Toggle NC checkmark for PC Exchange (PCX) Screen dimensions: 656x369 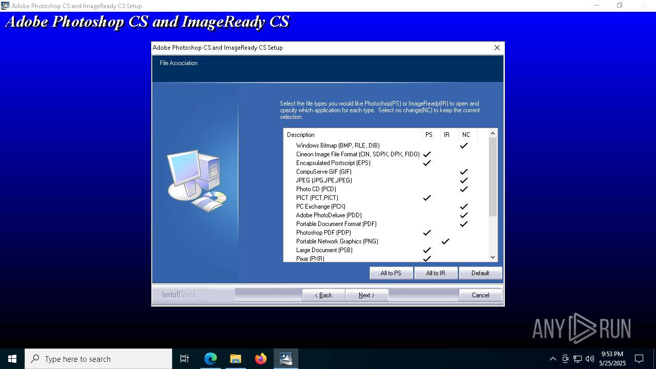click(464, 207)
